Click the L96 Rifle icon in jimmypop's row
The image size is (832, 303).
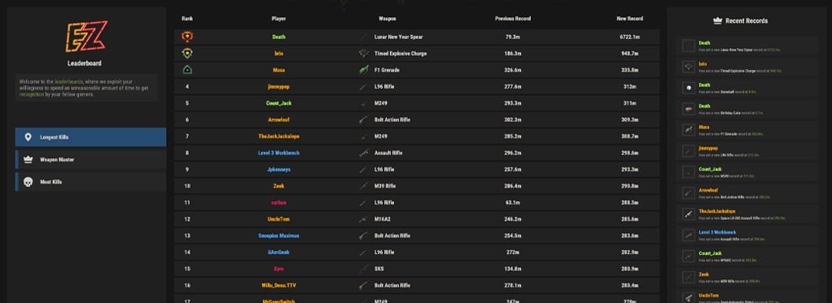point(363,86)
